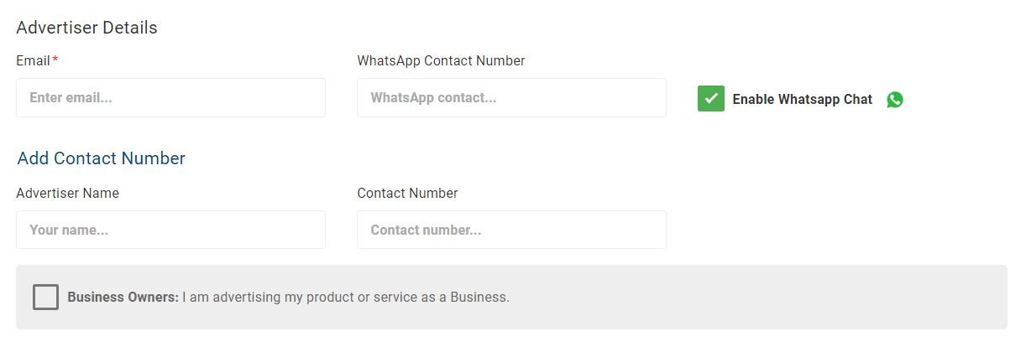Click the green WhatsApp logo icon
Image resolution: width=1026 pixels, height=347 pixels.
[x=895, y=100]
